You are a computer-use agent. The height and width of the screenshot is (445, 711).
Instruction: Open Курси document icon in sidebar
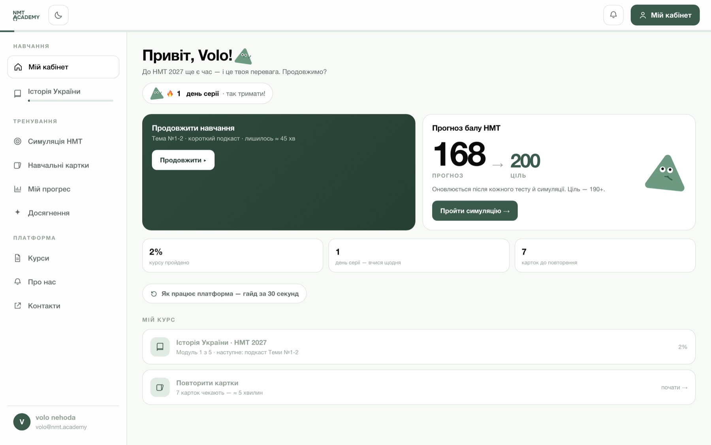[x=17, y=258]
